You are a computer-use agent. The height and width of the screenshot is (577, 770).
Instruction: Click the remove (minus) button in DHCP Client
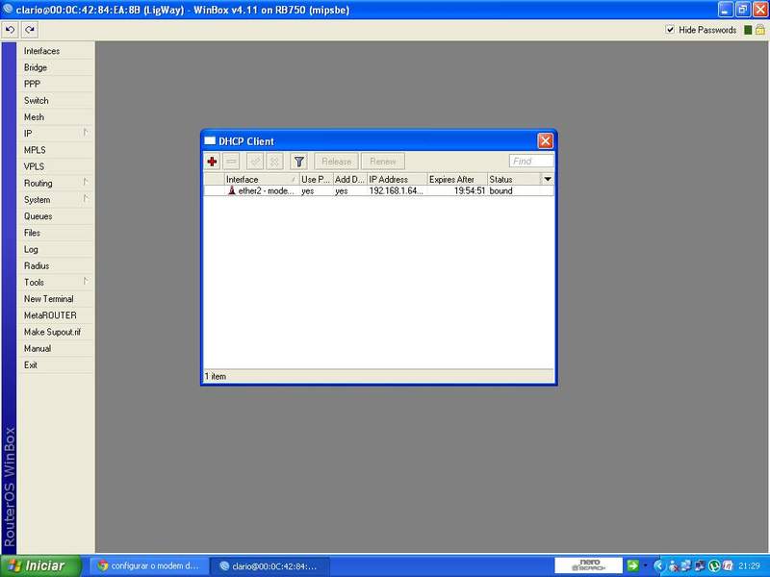[231, 162]
